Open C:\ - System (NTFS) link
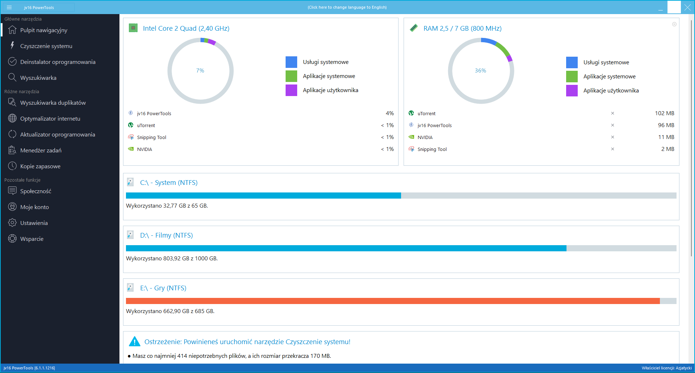The height and width of the screenshot is (373, 695). pyautogui.click(x=169, y=182)
